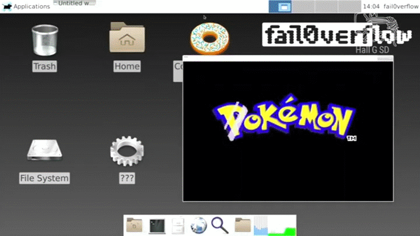
Task: Select the Home folder desktop icon
Action: point(127,40)
